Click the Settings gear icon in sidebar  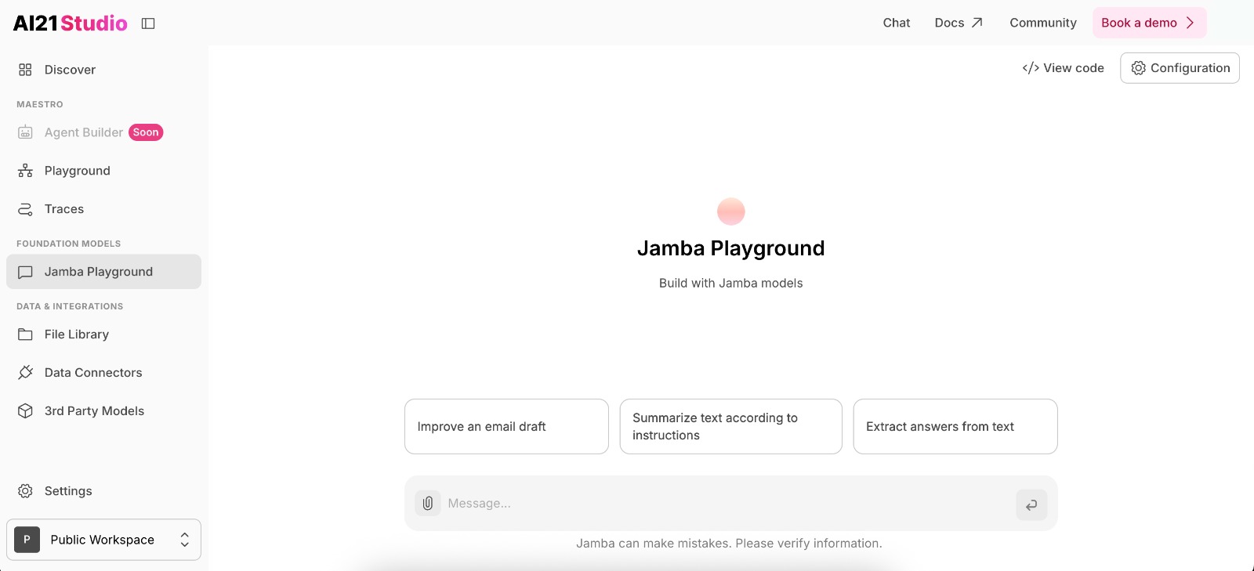(25, 491)
